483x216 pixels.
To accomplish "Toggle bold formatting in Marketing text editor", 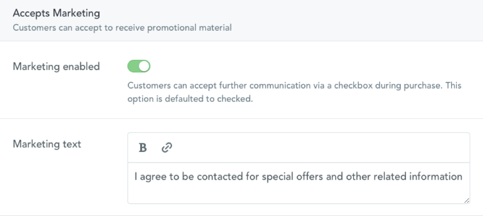I will tap(143, 148).
